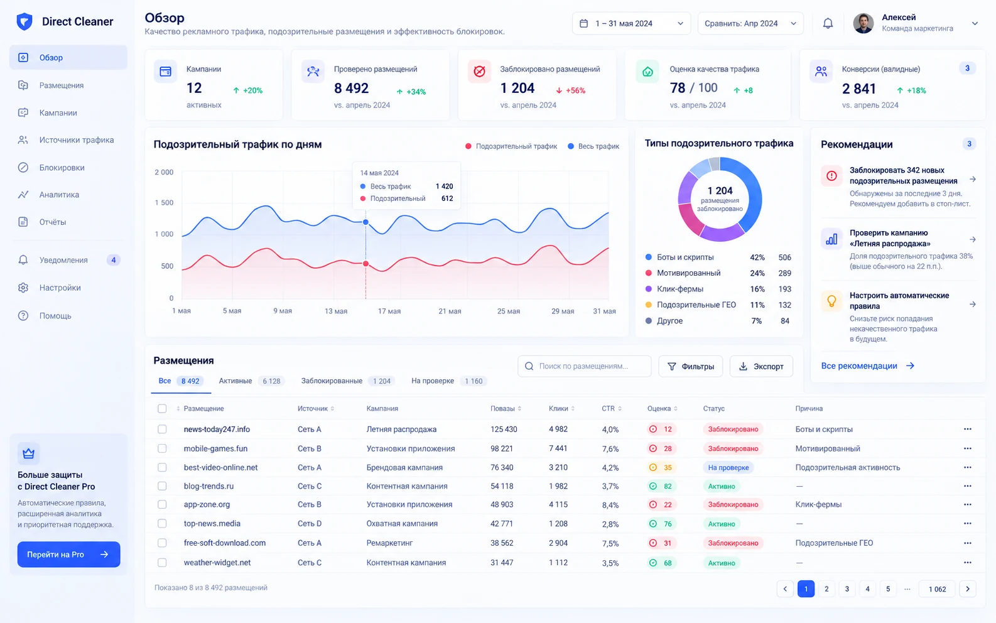Toggle the Подозрительный трафик red legend dot
This screenshot has width=996, height=623.
(x=468, y=146)
